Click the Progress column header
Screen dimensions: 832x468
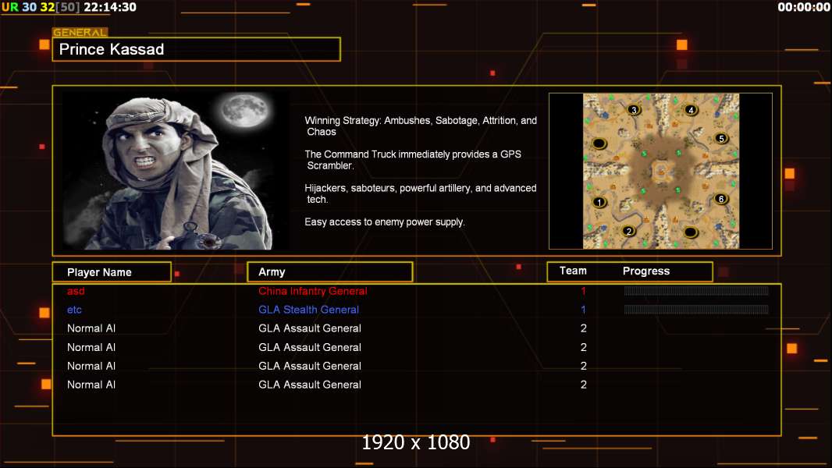tap(646, 271)
